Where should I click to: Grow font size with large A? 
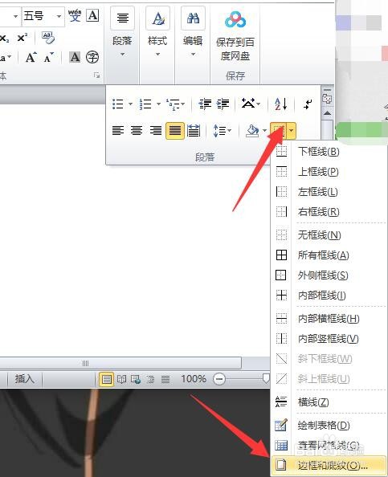31,57
